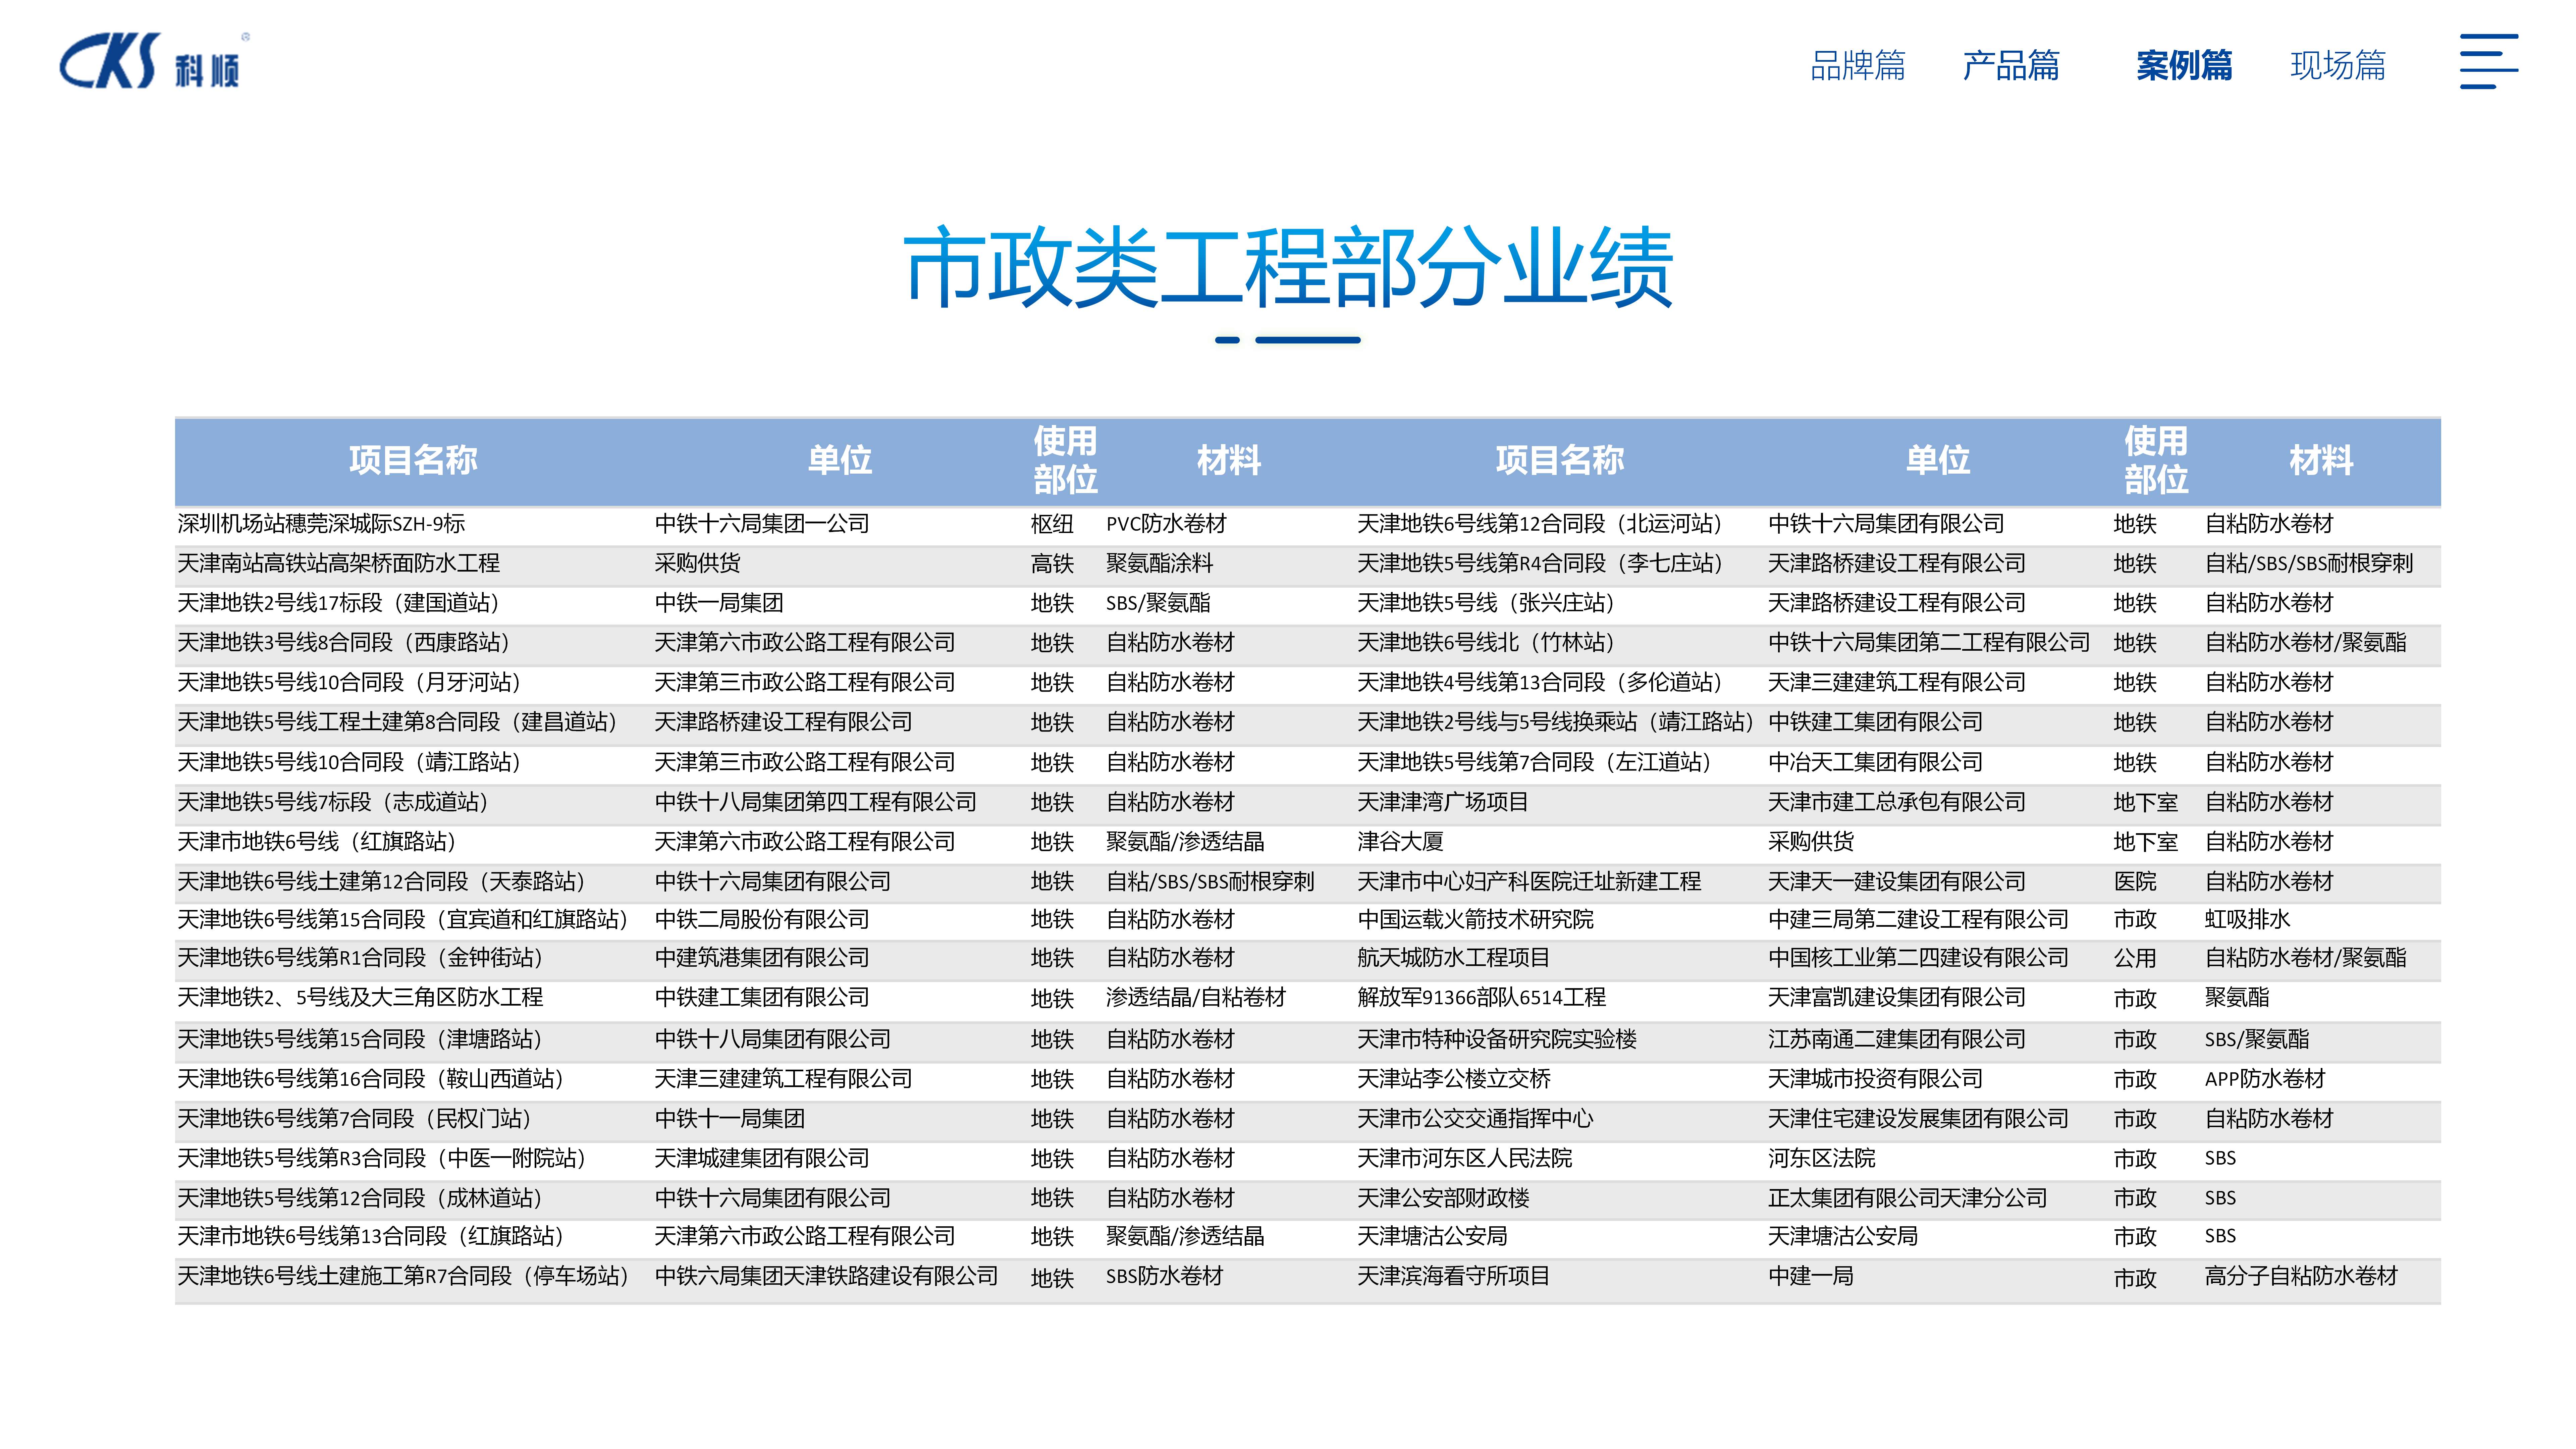Select 天津地铁5号线第R4合同段（李七庄站）
Screen dimensions: 2576x1449
(1540, 564)
